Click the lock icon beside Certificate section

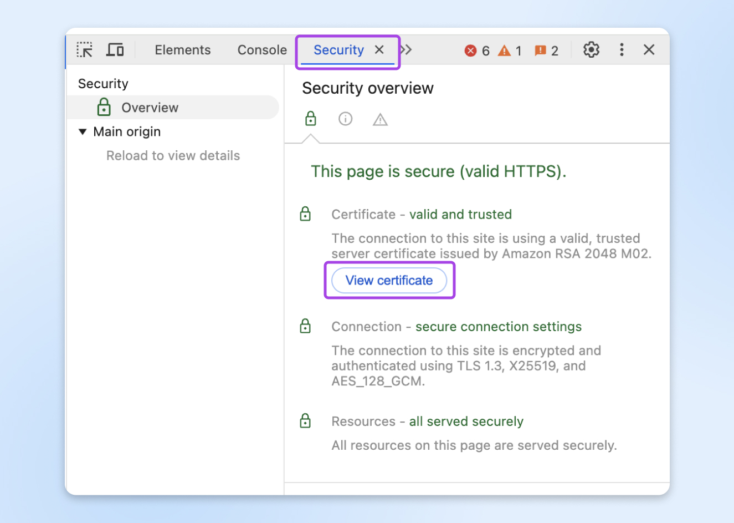305,214
